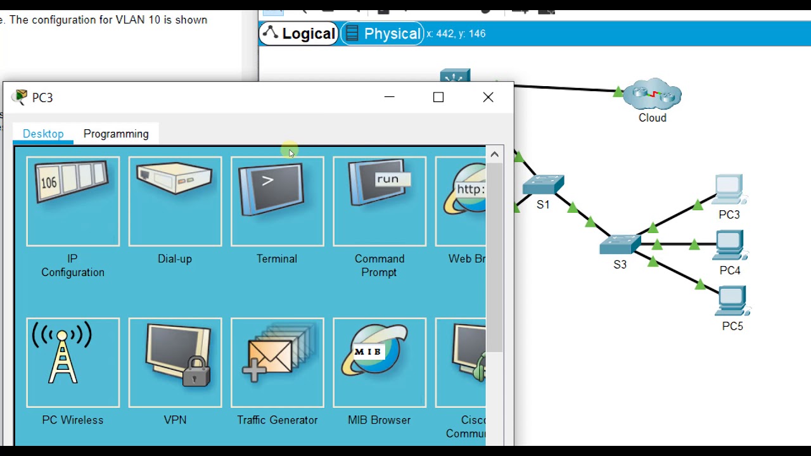Click the 'PC5' label in topology

(732, 326)
